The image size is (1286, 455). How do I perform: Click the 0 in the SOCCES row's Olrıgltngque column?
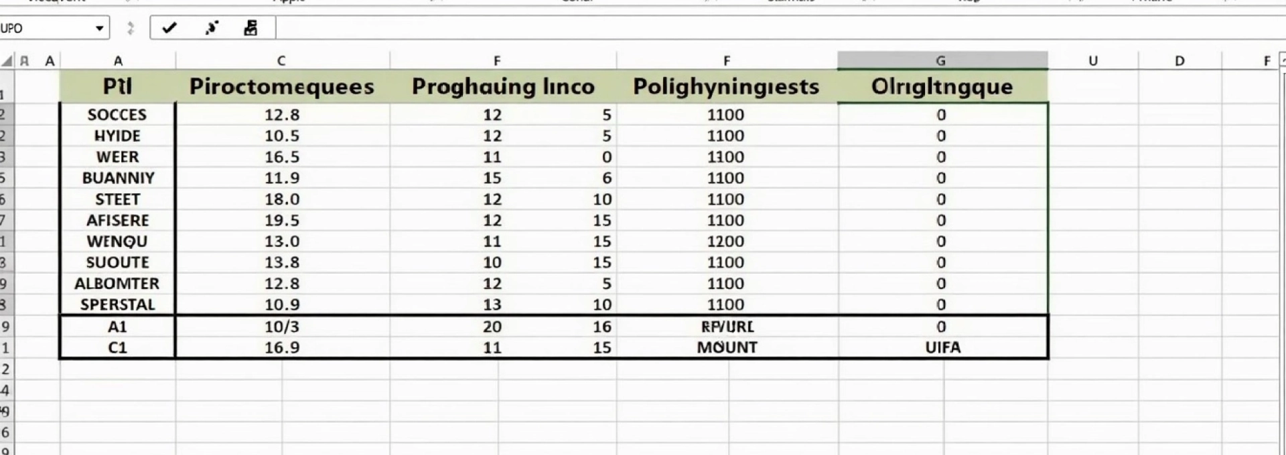point(942,114)
